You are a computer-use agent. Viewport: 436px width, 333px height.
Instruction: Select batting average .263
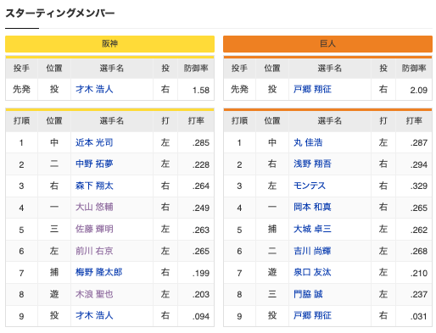pyautogui.click(x=201, y=230)
